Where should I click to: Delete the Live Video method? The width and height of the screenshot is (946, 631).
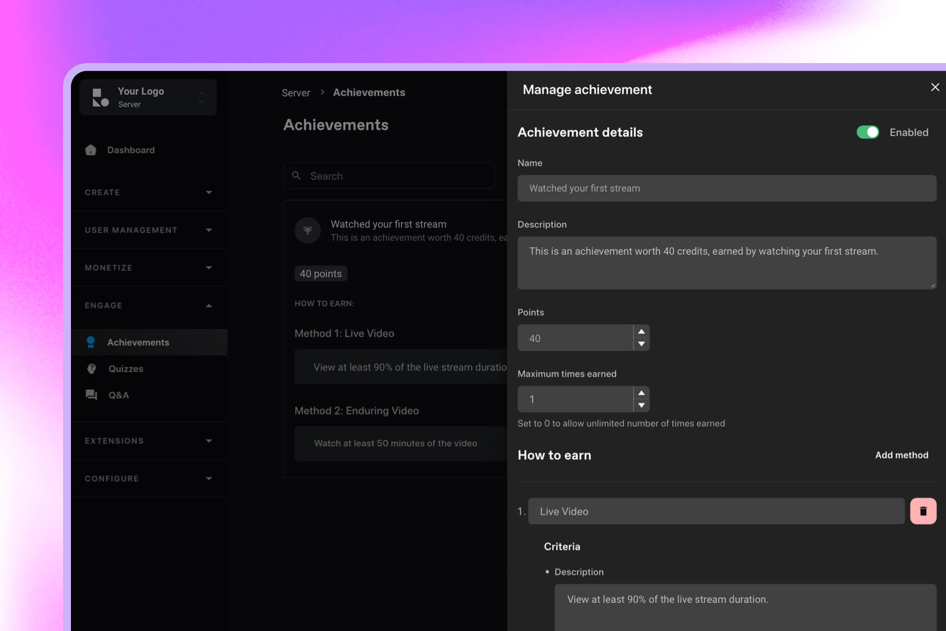[923, 511]
